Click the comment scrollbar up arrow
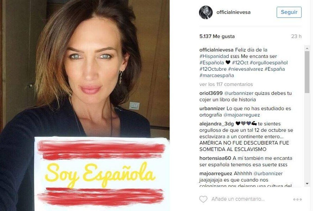The width and height of the screenshot is (313, 211). [307, 48]
